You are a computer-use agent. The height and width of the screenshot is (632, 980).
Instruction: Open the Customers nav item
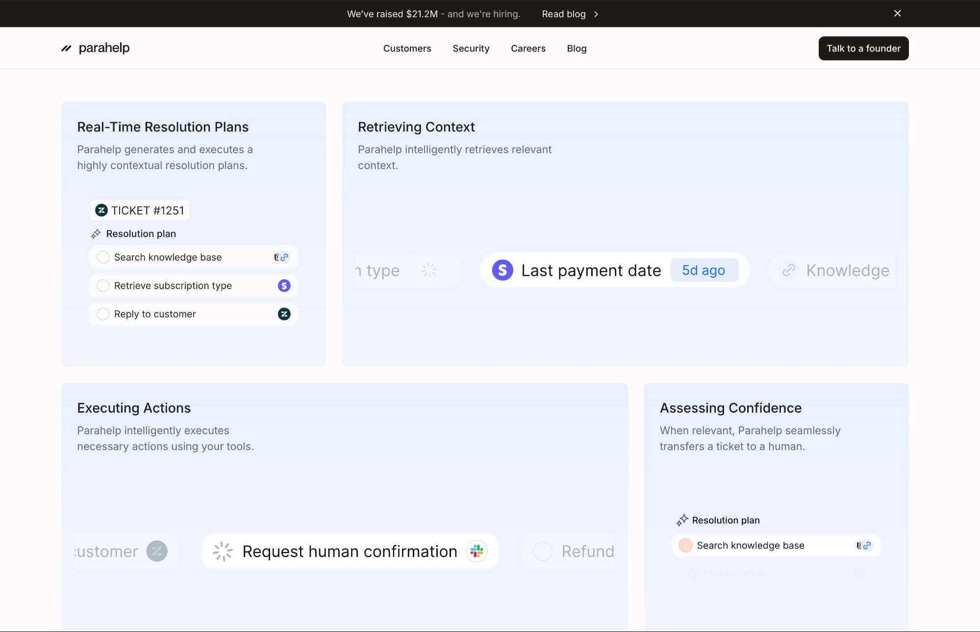pos(407,49)
